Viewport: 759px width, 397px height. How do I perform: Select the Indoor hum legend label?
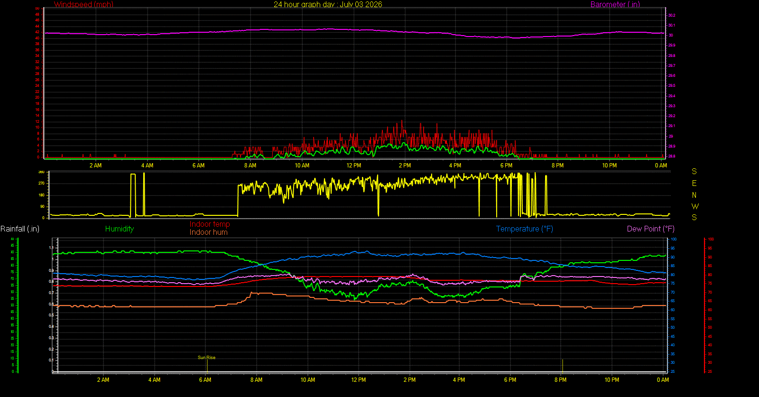point(209,232)
